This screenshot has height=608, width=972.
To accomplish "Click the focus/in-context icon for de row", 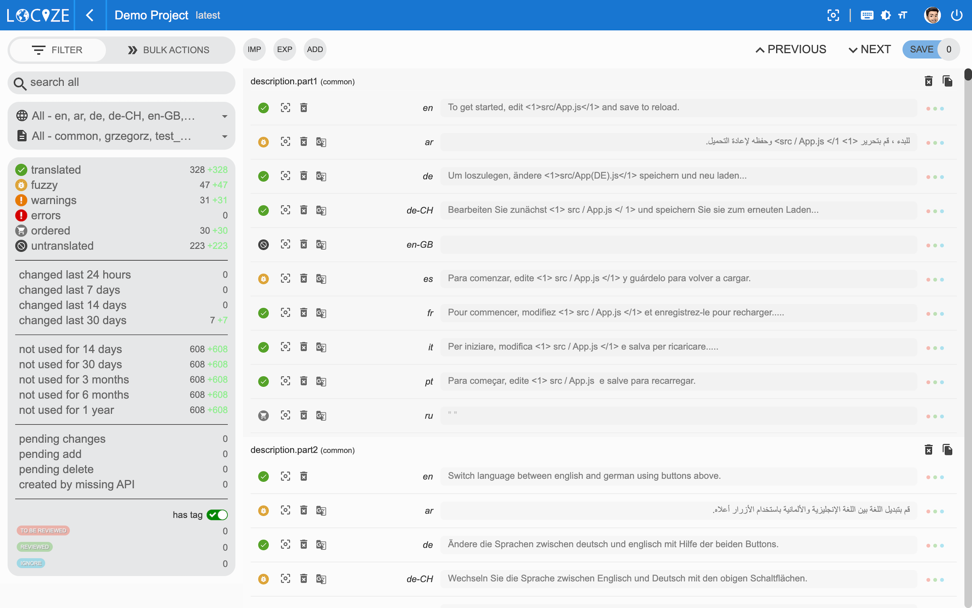I will (286, 176).
